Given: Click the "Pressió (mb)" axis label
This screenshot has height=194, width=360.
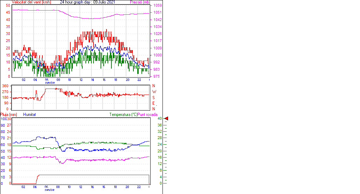Looking at the screenshot, I should [x=140, y=2].
